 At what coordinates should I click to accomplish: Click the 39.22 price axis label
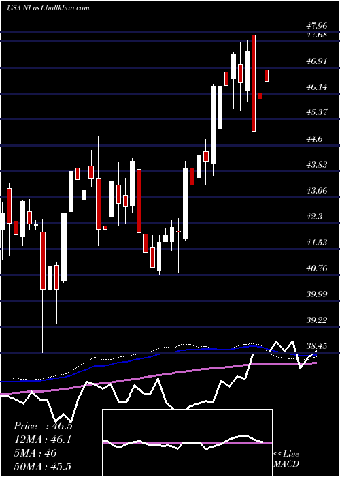click(317, 320)
